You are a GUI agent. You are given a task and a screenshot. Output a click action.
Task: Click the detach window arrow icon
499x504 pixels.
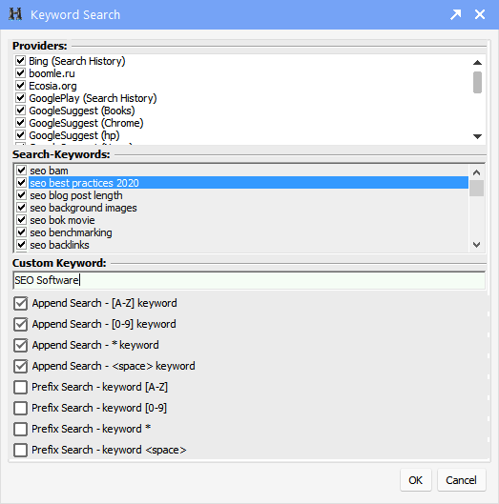coord(455,14)
